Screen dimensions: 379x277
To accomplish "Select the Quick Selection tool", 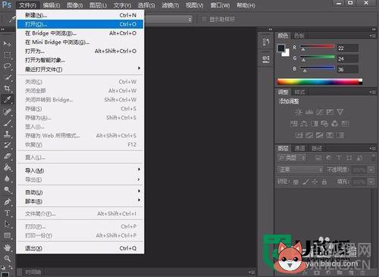I will (7, 77).
